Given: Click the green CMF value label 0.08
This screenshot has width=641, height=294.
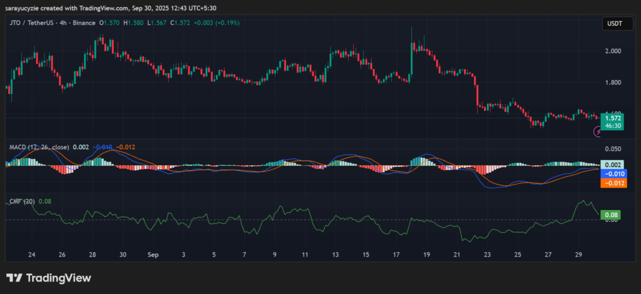Looking at the screenshot, I should pyautogui.click(x=609, y=215).
